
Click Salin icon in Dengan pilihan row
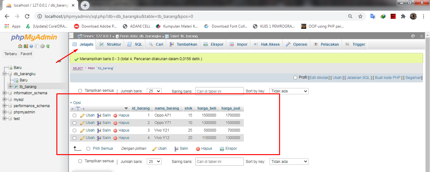tap(176, 149)
